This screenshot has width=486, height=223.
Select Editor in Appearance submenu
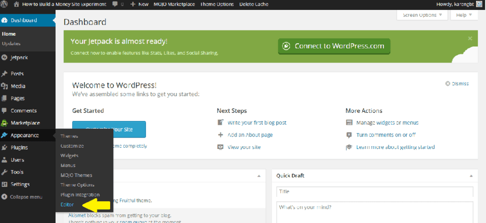pyautogui.click(x=67, y=204)
